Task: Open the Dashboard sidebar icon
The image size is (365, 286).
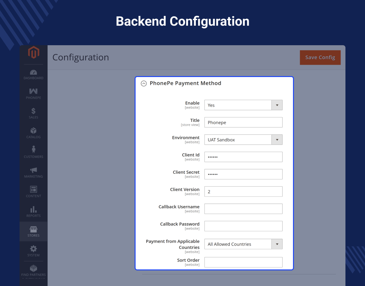Action: point(33,72)
